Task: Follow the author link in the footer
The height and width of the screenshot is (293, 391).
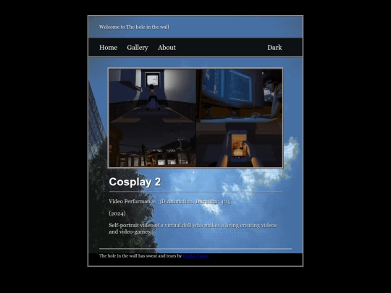Action: [195, 256]
